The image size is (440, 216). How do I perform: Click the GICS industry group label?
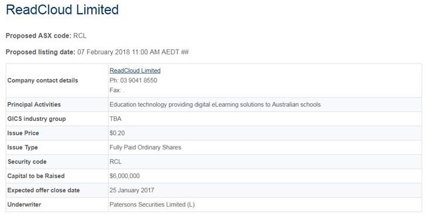[x=36, y=119]
